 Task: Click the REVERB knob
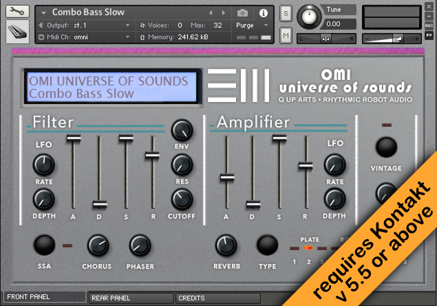click(226, 245)
